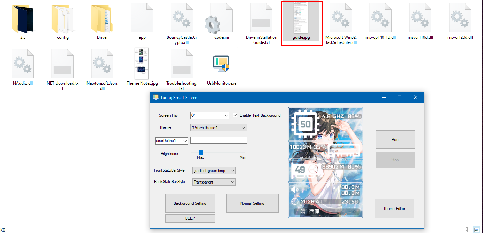
Task: Select the msvcp140_1d.dll file icon
Action: pos(380,18)
